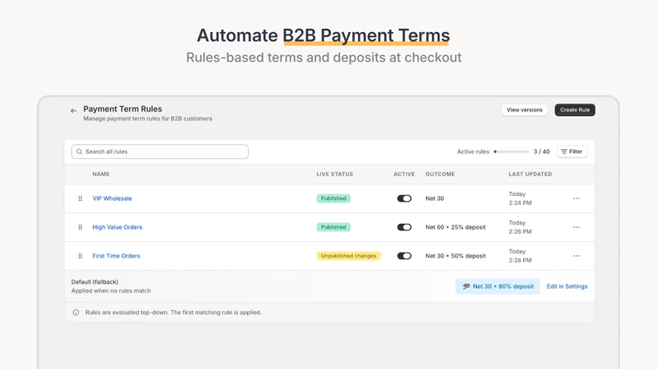Follow the Edit in Settings link
The image size is (657, 369).
click(567, 286)
